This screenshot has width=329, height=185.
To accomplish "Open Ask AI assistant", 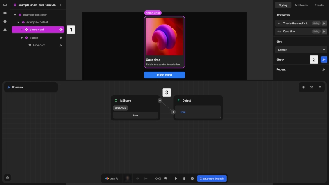I will point(111,178).
